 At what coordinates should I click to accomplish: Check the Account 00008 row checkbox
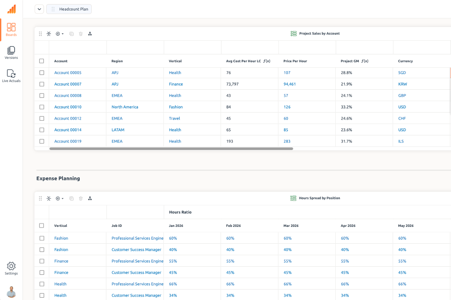tap(42, 96)
